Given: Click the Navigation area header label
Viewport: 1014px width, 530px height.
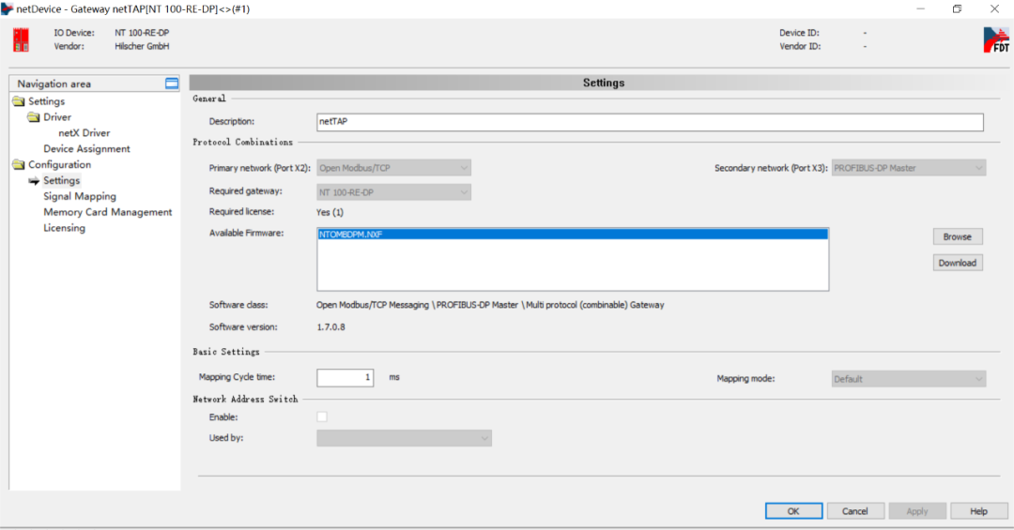Looking at the screenshot, I should coord(54,83).
